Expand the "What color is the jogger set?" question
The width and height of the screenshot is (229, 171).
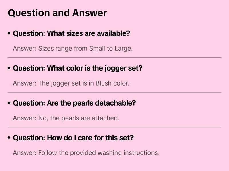click(x=78, y=68)
